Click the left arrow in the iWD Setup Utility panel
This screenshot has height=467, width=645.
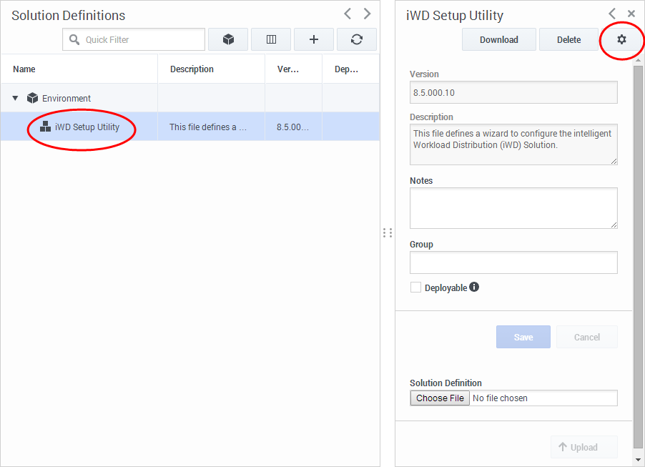tap(612, 14)
